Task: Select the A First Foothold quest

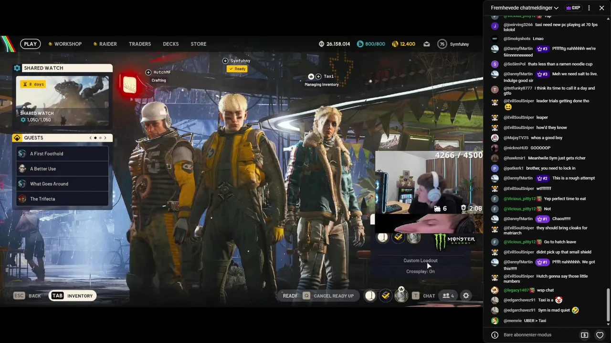Action: pyautogui.click(x=63, y=154)
